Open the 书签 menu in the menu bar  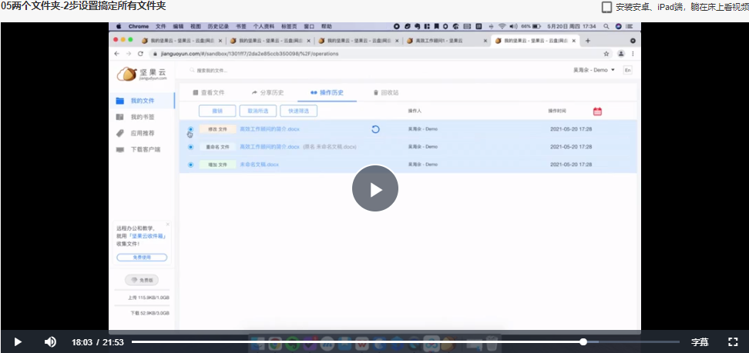[241, 26]
